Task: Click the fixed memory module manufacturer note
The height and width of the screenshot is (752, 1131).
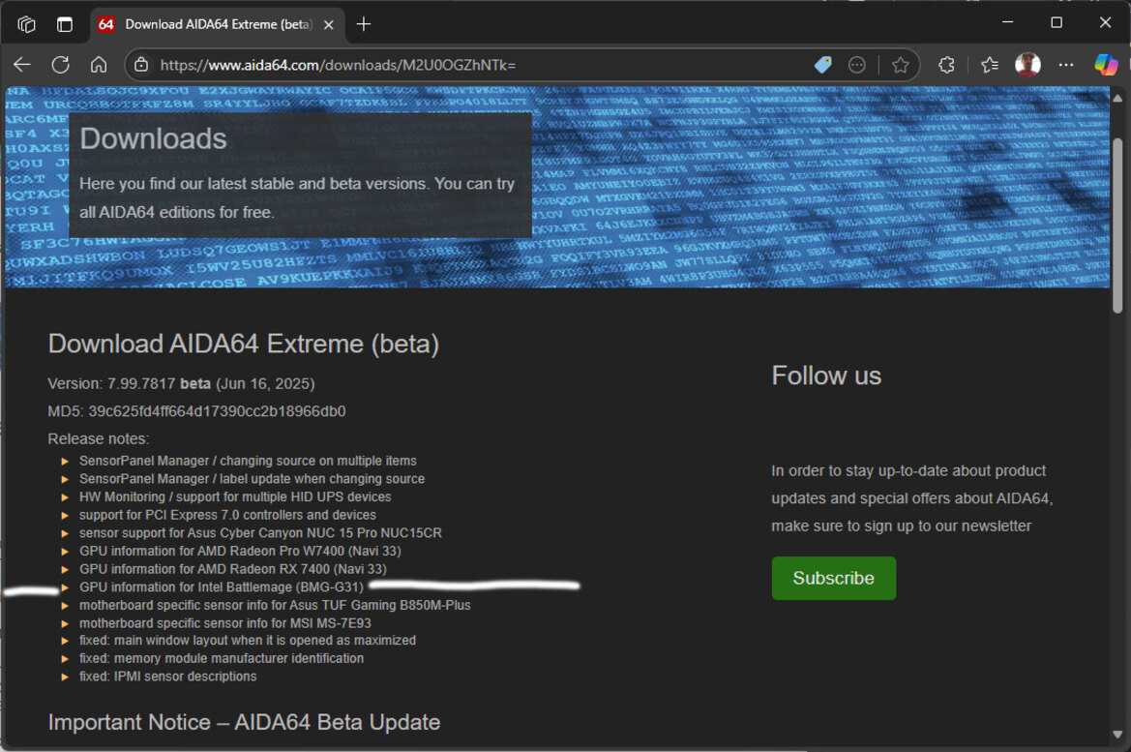Action: 222,658
